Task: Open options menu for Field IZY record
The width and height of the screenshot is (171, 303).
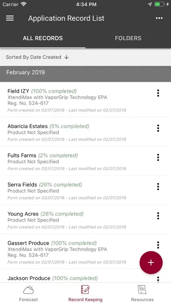Action: [158, 93]
